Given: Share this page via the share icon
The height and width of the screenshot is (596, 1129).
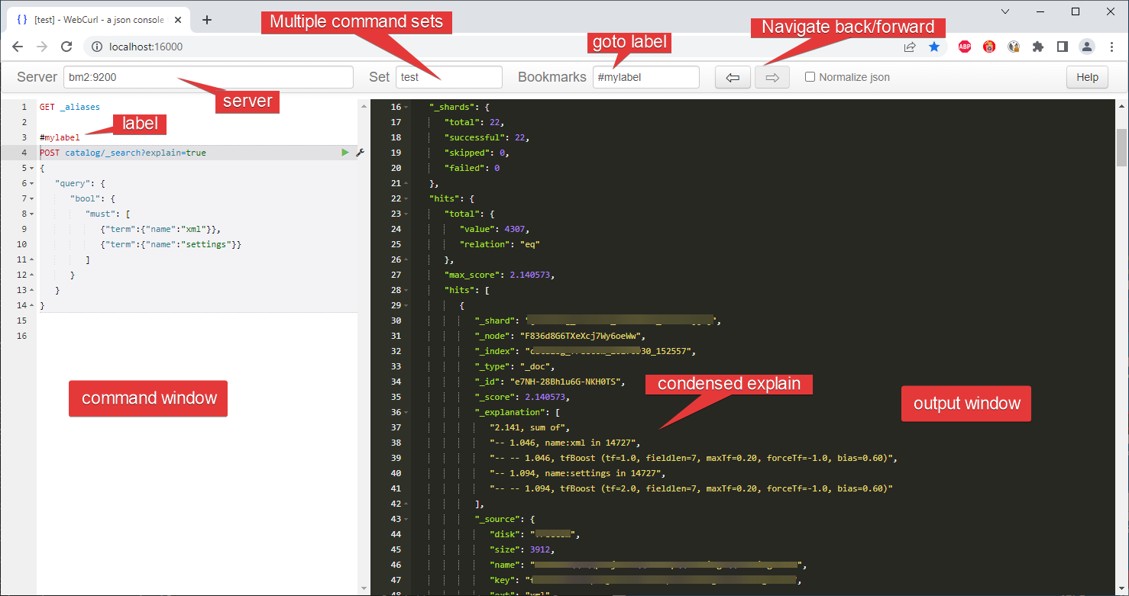Looking at the screenshot, I should (x=910, y=47).
